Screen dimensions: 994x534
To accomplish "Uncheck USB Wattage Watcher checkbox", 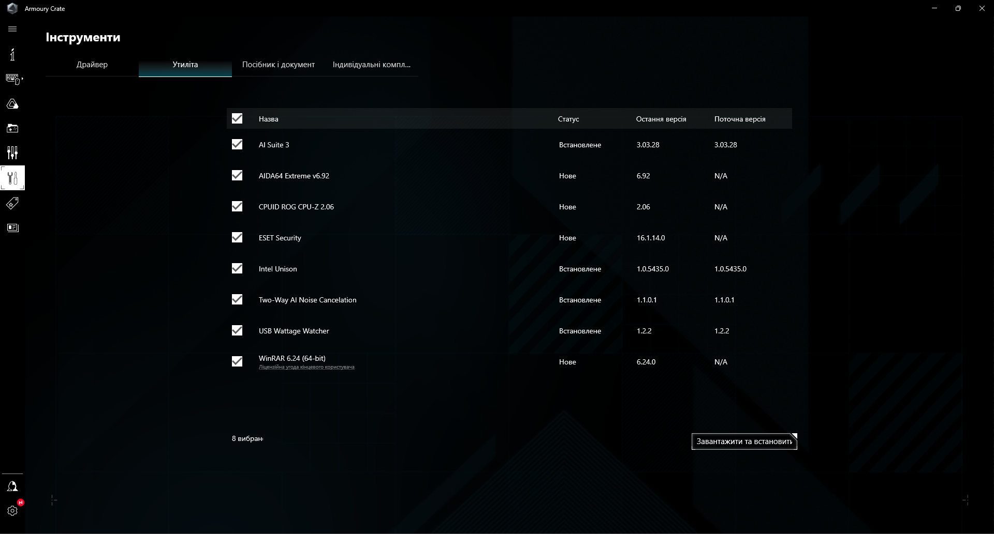I will (x=237, y=331).
